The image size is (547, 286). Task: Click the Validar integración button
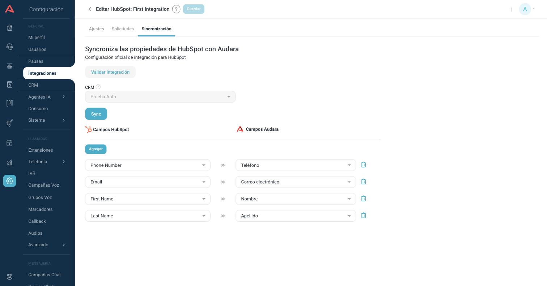pos(110,72)
